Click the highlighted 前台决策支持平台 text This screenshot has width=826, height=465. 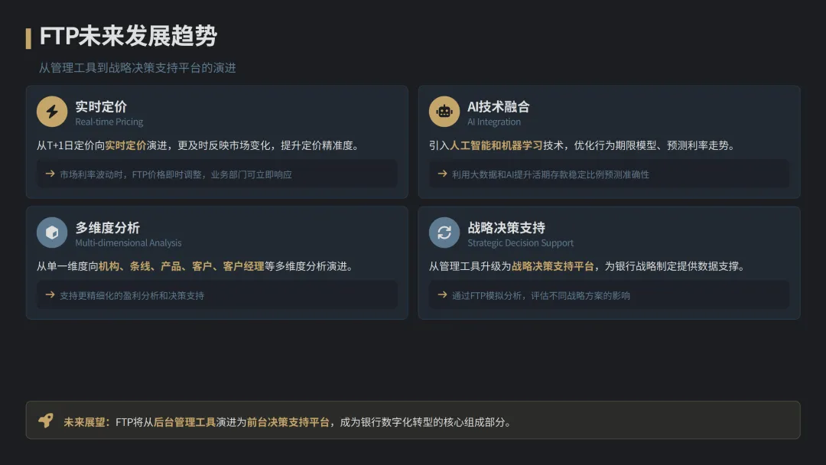(x=288, y=422)
